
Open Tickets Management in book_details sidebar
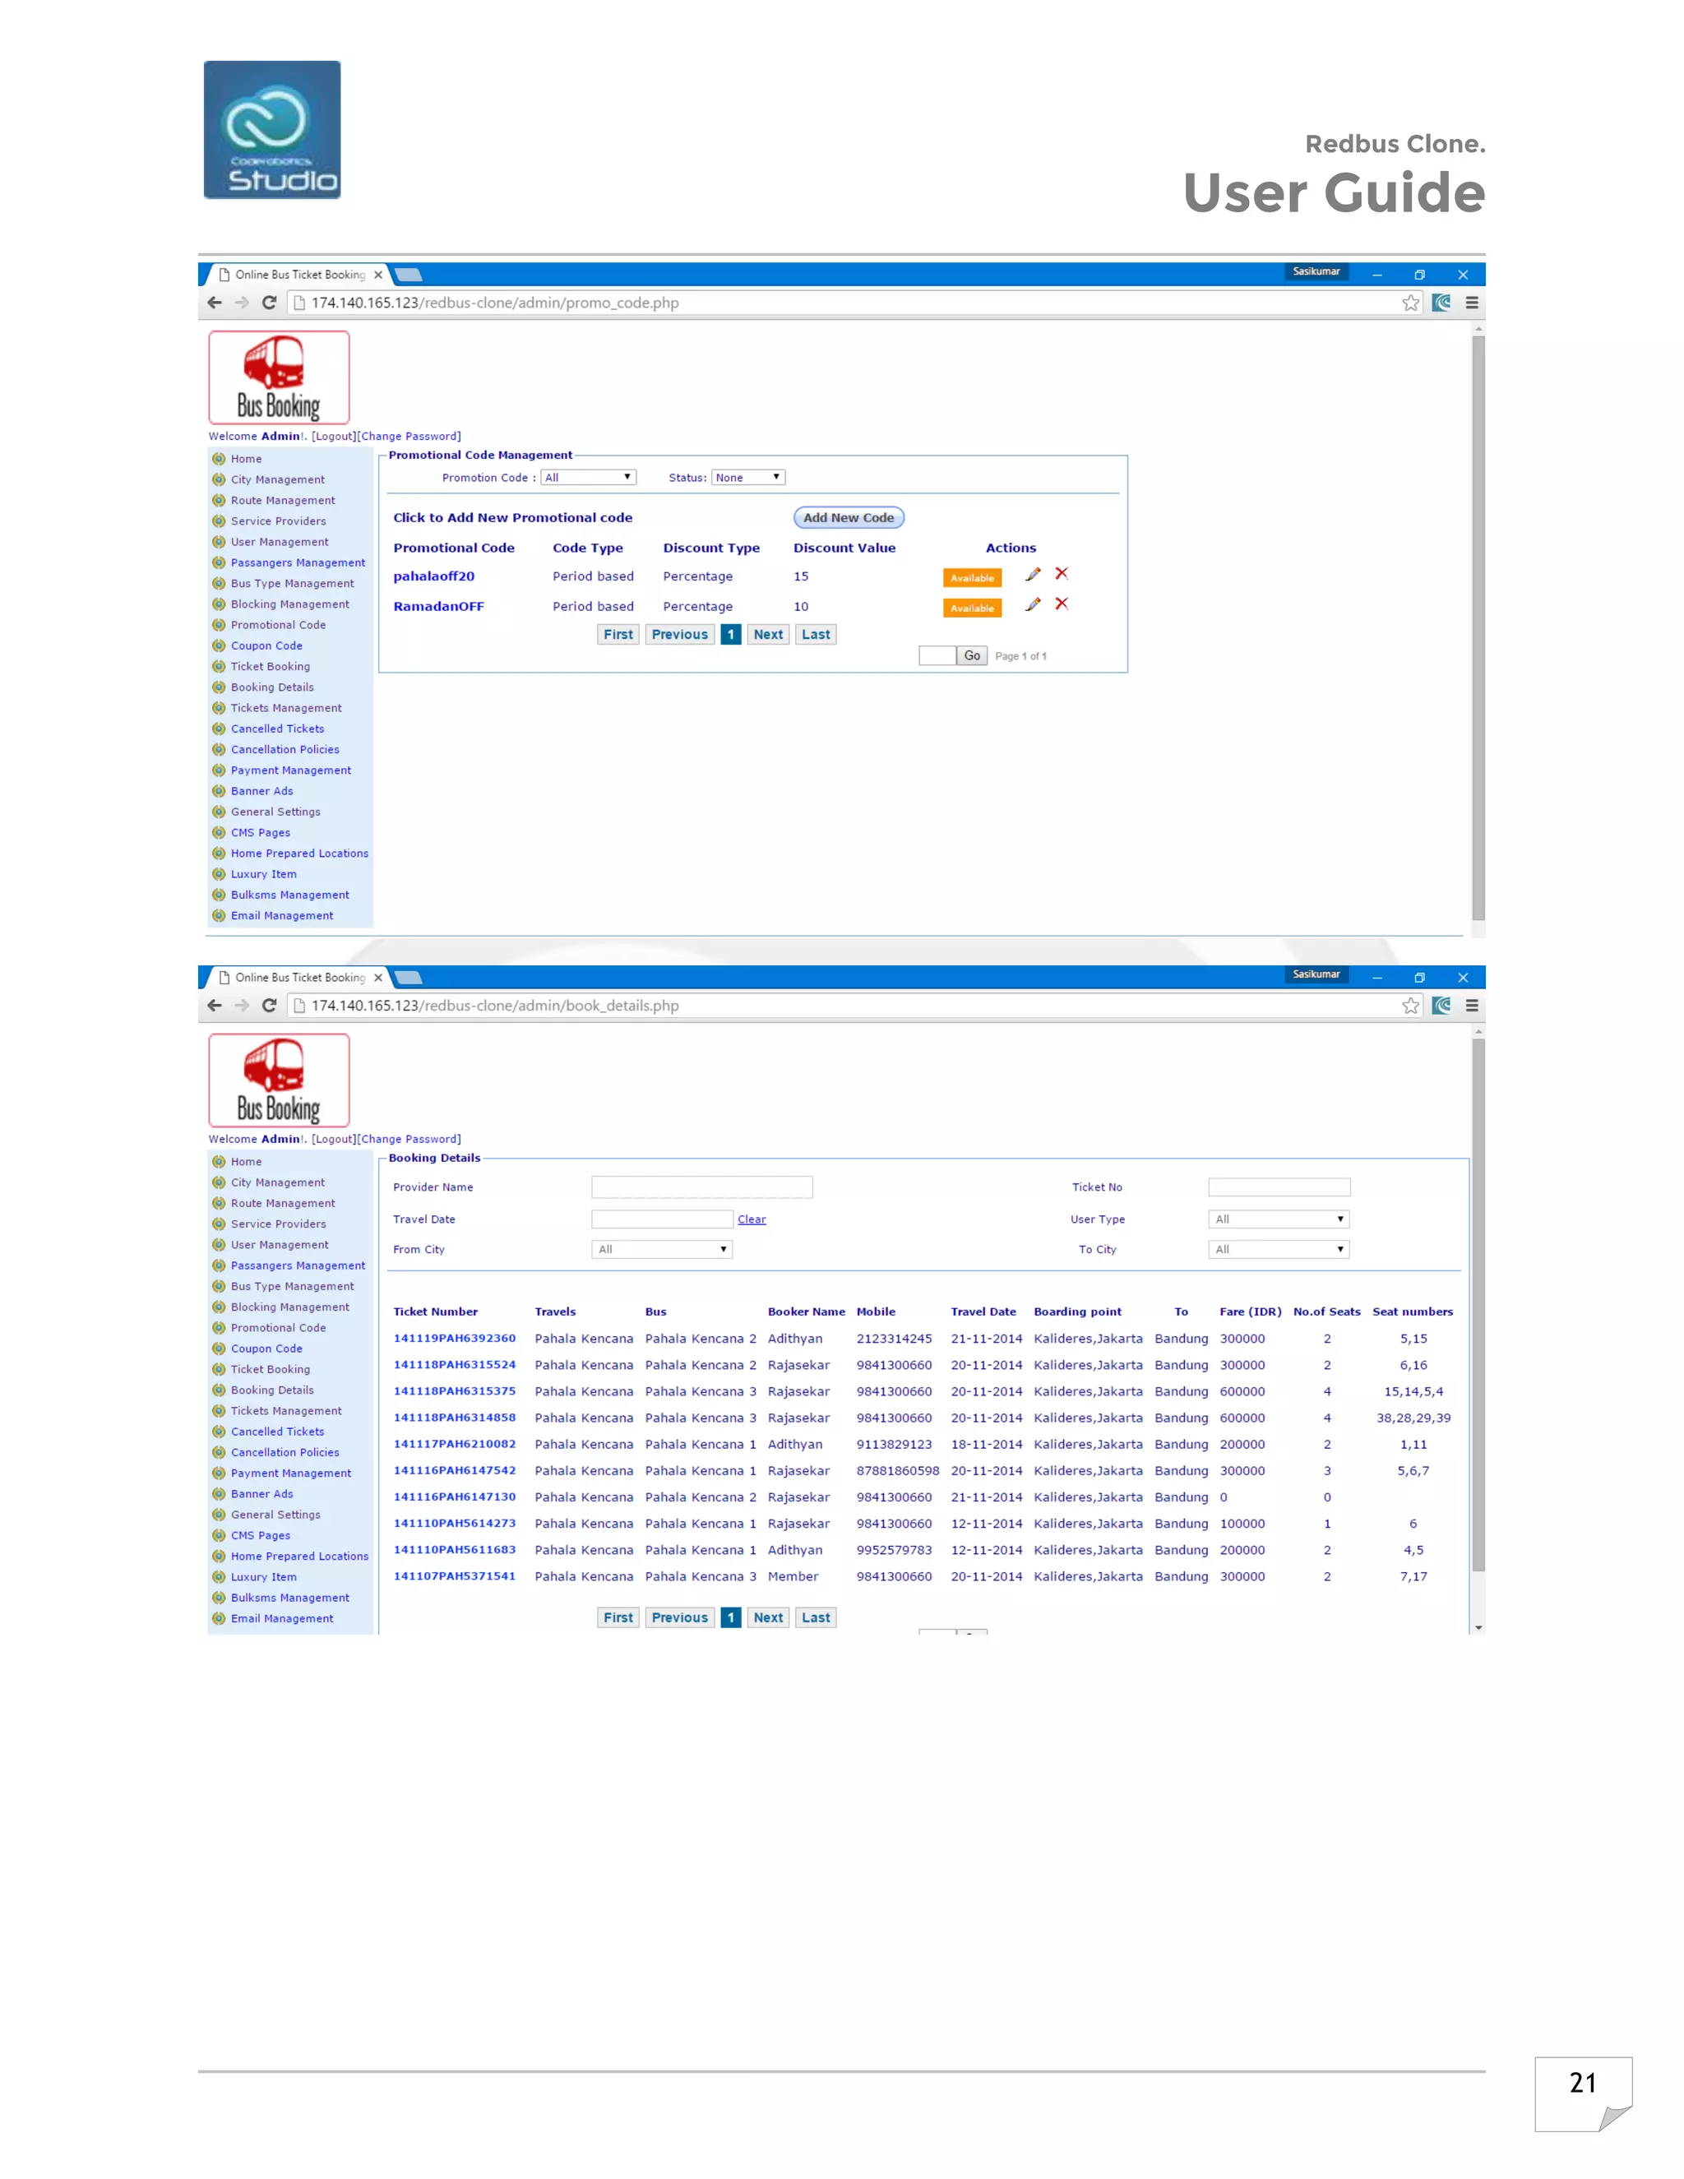286,1411
